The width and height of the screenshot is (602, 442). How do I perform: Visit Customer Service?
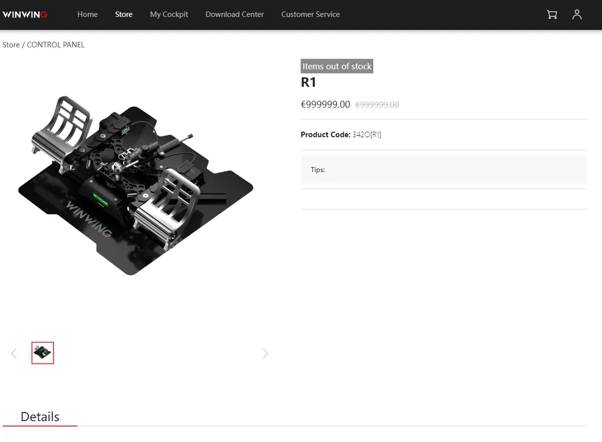[310, 14]
